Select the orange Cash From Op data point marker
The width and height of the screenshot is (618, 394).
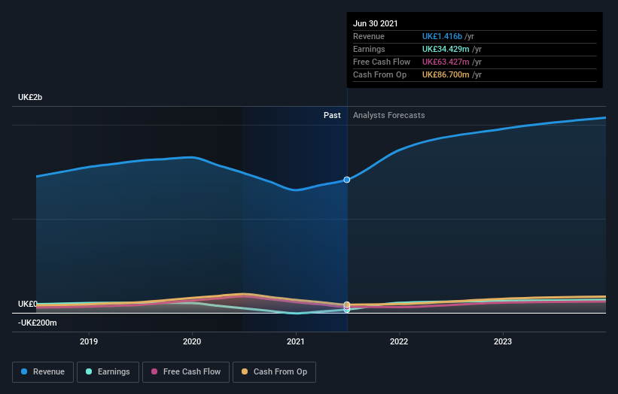[x=347, y=305]
